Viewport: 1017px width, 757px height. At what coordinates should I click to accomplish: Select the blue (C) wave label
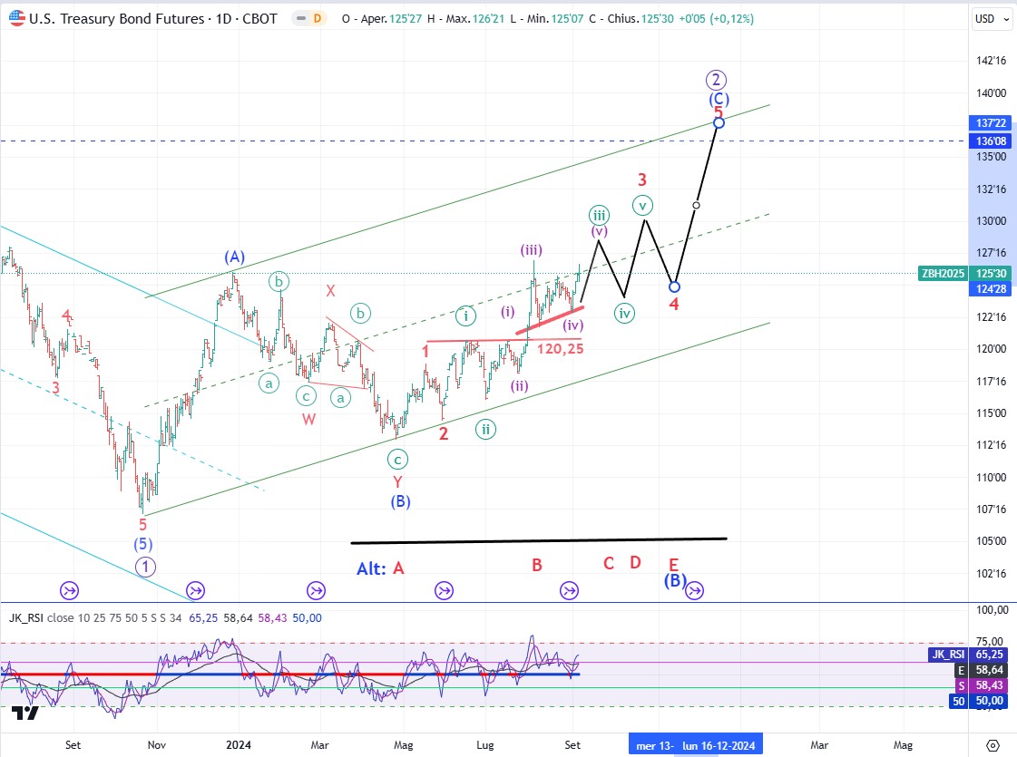pos(719,99)
